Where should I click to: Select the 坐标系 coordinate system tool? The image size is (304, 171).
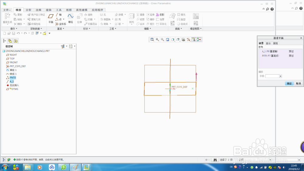pyautogui.click(x=61, y=24)
